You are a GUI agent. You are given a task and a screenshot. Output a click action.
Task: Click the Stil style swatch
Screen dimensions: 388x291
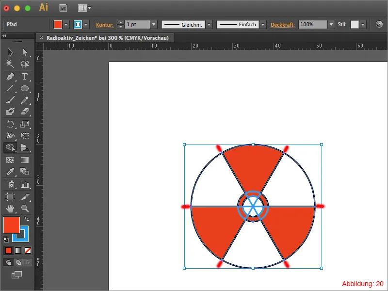coord(355,25)
